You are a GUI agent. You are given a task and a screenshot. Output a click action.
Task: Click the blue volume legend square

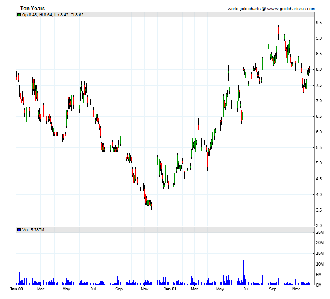click(19, 230)
